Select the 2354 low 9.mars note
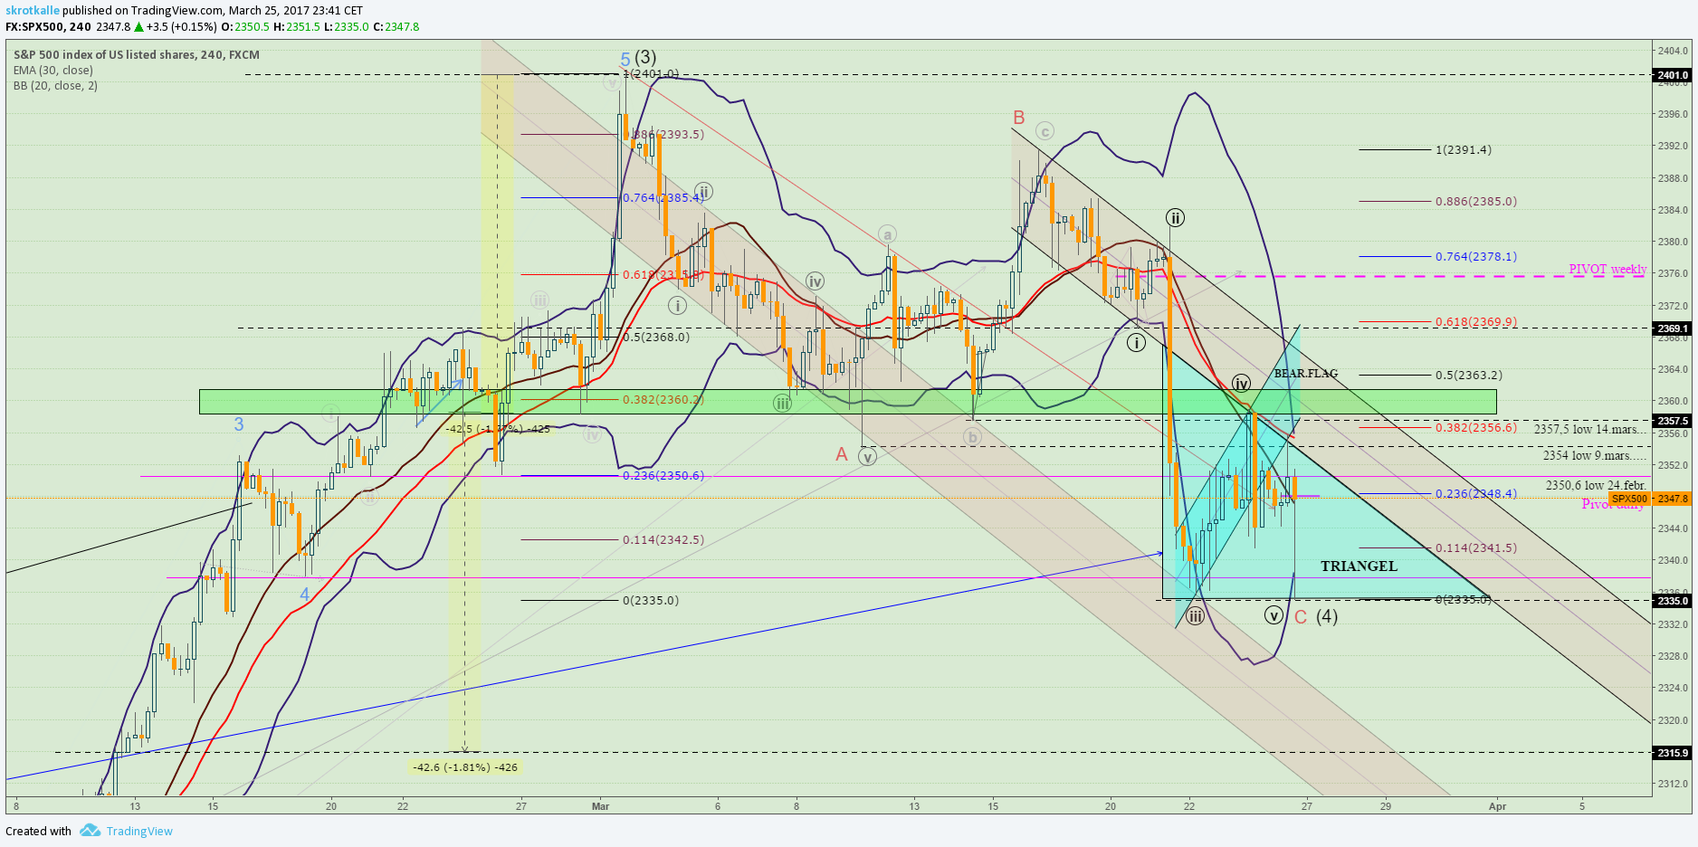The image size is (1698, 847). coord(1595,455)
